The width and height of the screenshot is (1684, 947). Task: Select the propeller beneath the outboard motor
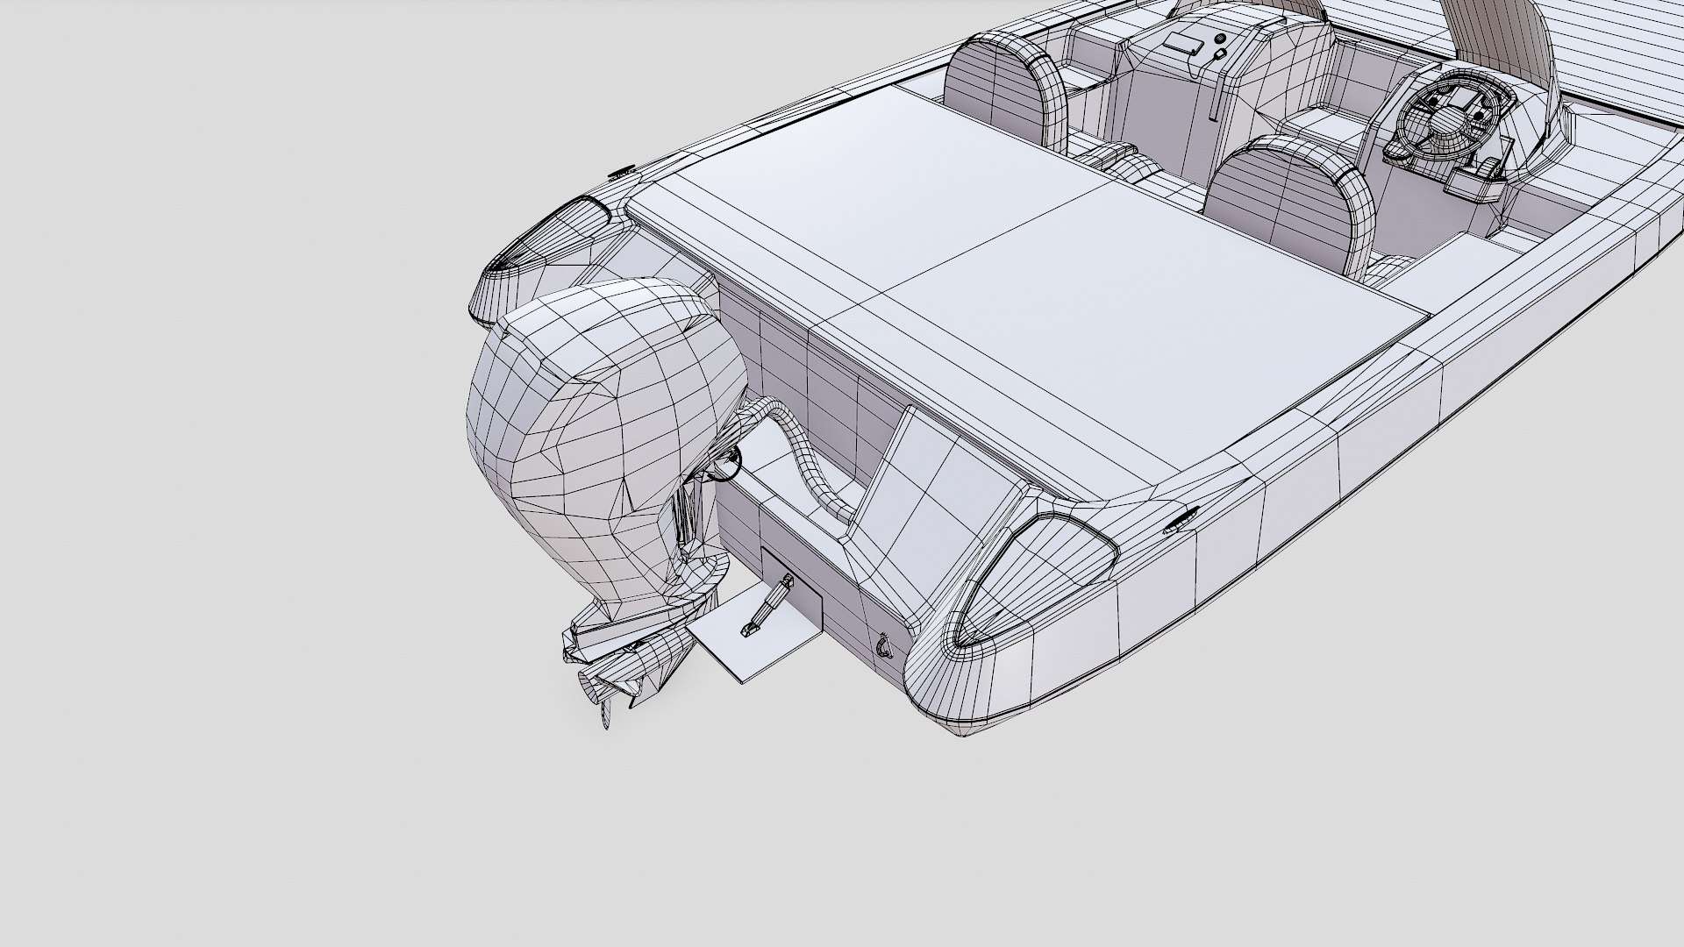(607, 686)
